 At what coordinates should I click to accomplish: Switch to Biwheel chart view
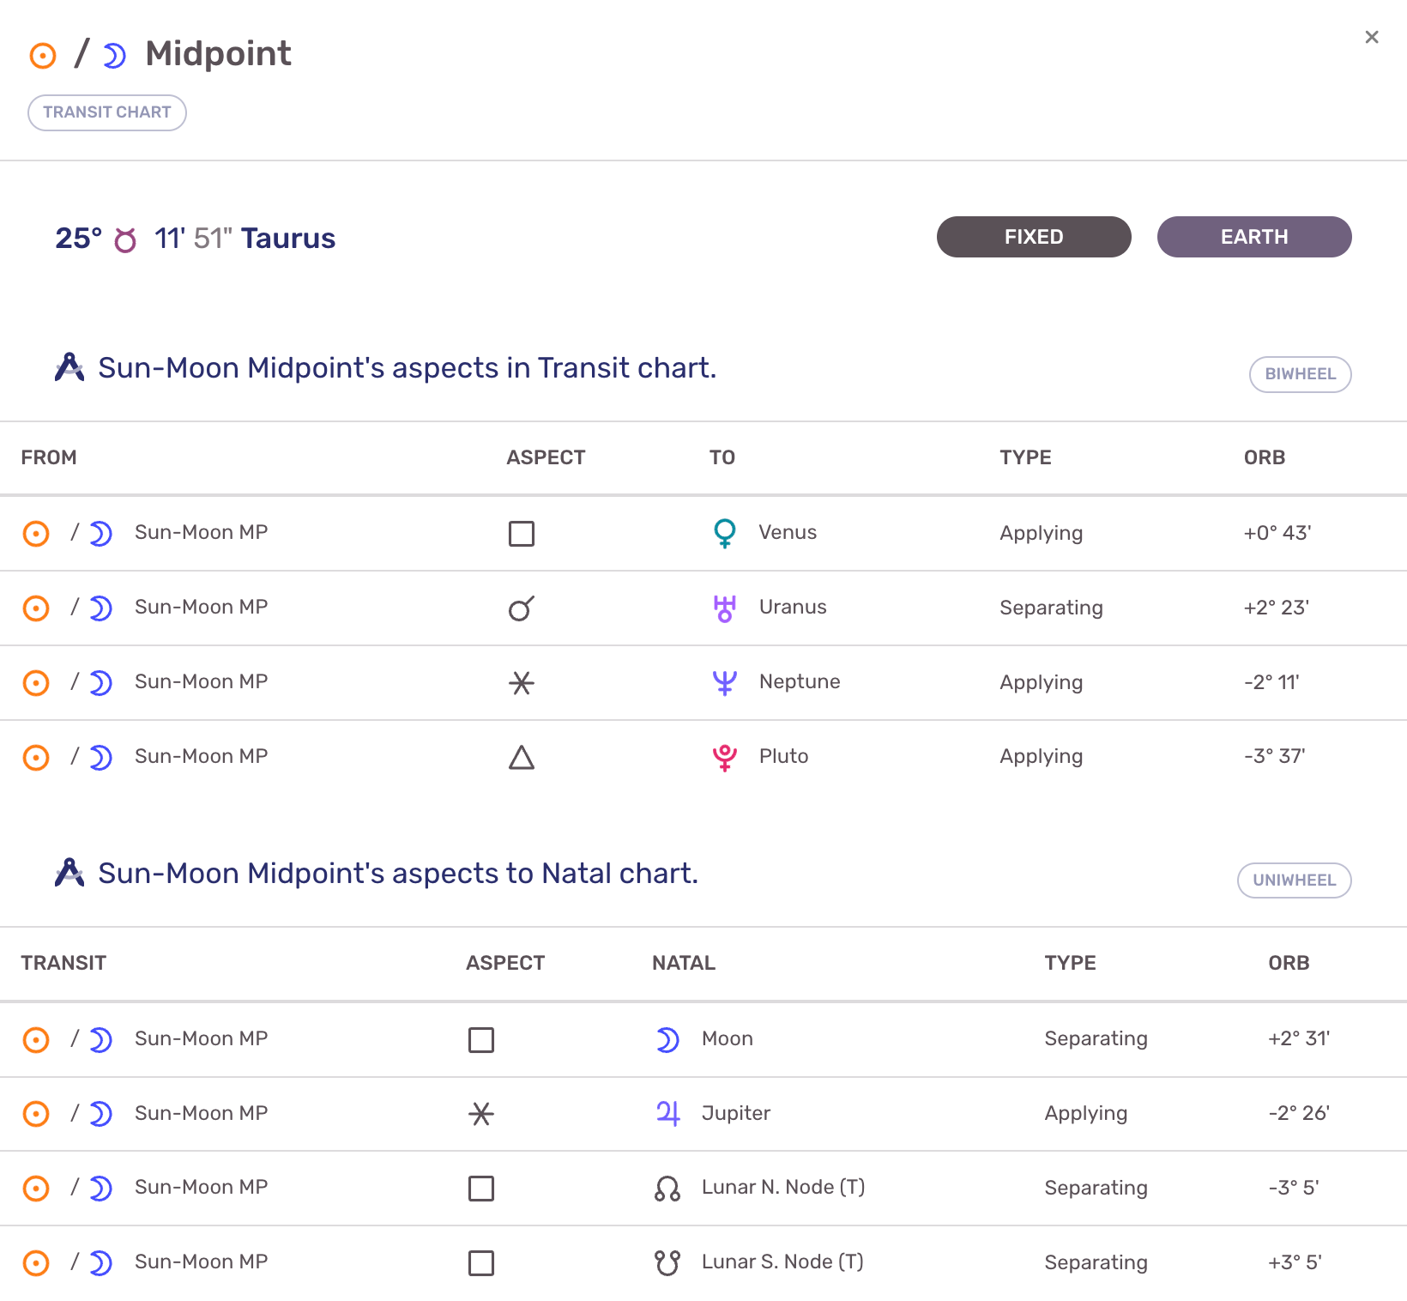click(x=1300, y=374)
